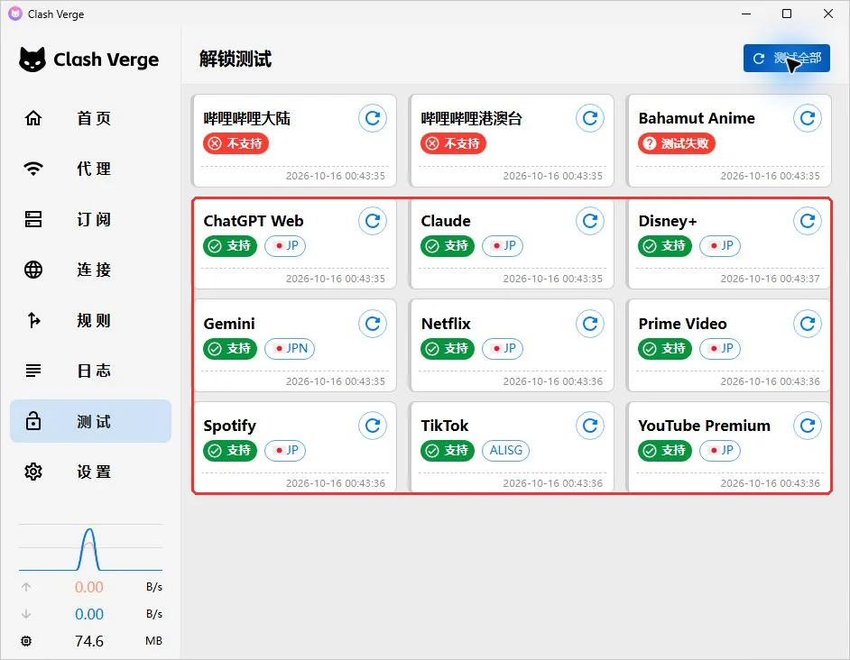Click the ALISG region chip on TikTok
Screen dimensions: 850x660
[x=506, y=450]
